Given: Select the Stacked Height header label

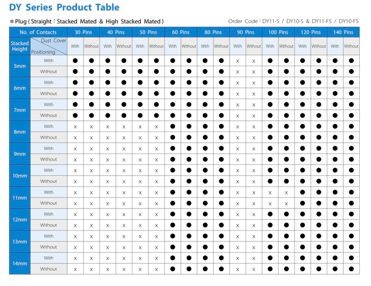Looking at the screenshot, I should (20, 46).
